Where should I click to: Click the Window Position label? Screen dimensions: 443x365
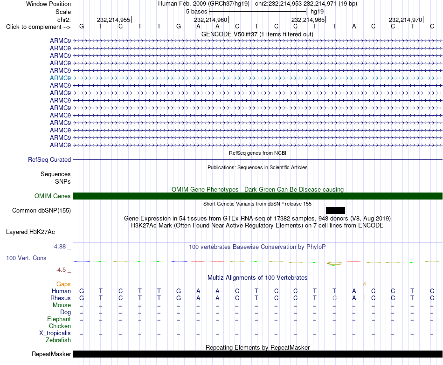pos(48,4)
